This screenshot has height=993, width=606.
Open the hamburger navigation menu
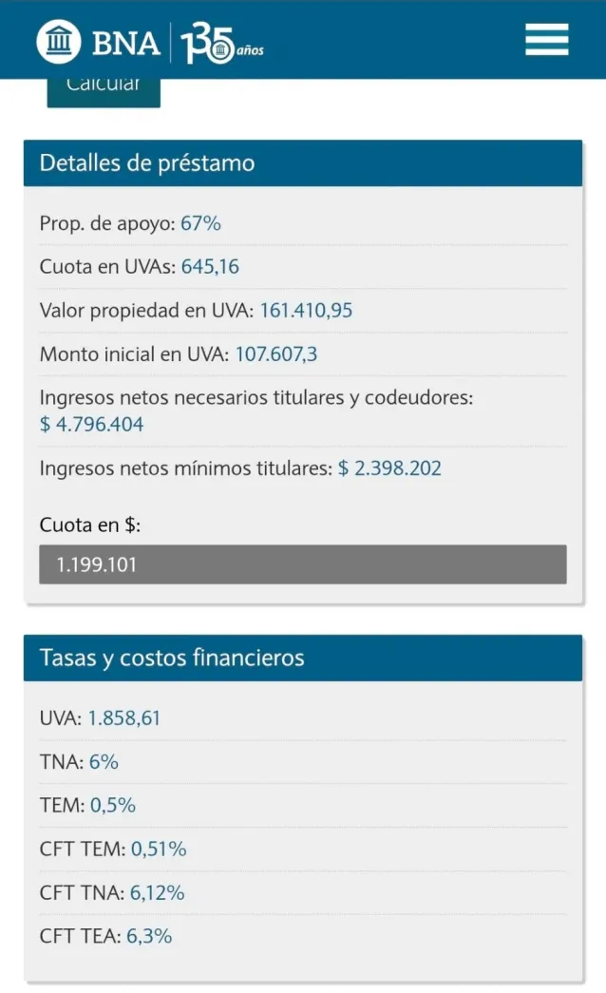coord(546,40)
